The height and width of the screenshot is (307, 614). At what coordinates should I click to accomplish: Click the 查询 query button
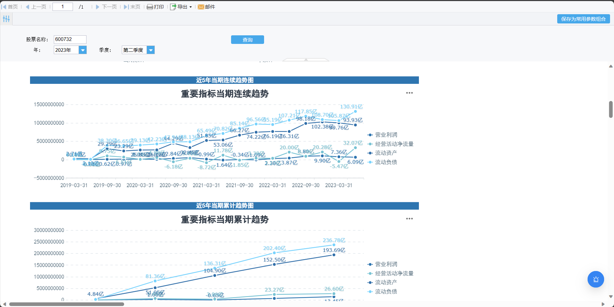tap(248, 40)
